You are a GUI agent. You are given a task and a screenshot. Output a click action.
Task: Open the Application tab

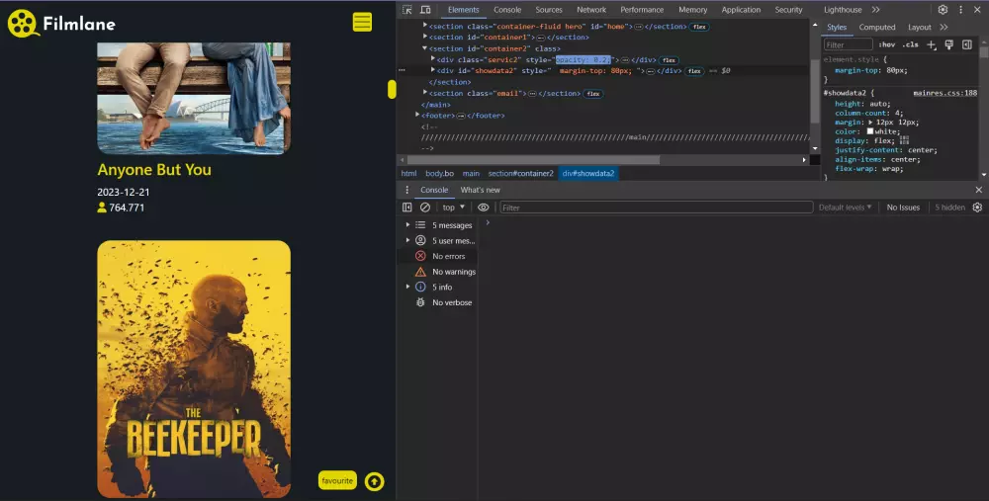click(x=741, y=10)
